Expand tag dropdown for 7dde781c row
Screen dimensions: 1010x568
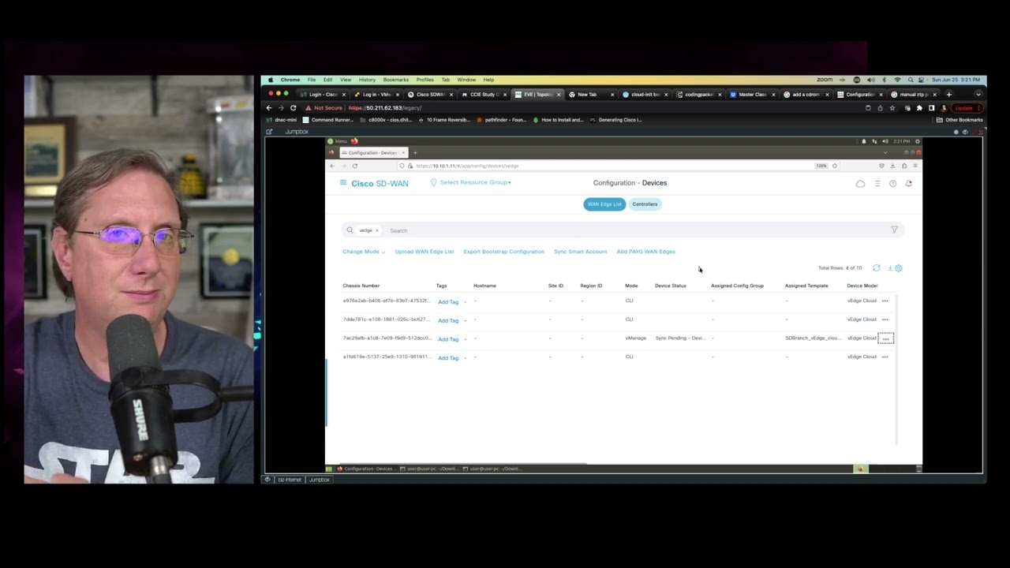pos(465,320)
